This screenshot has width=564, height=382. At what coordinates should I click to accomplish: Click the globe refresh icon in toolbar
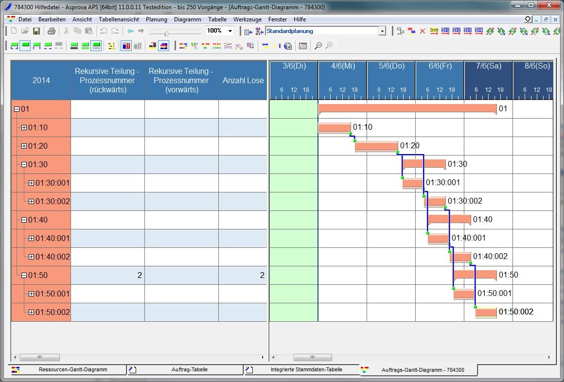click(288, 46)
